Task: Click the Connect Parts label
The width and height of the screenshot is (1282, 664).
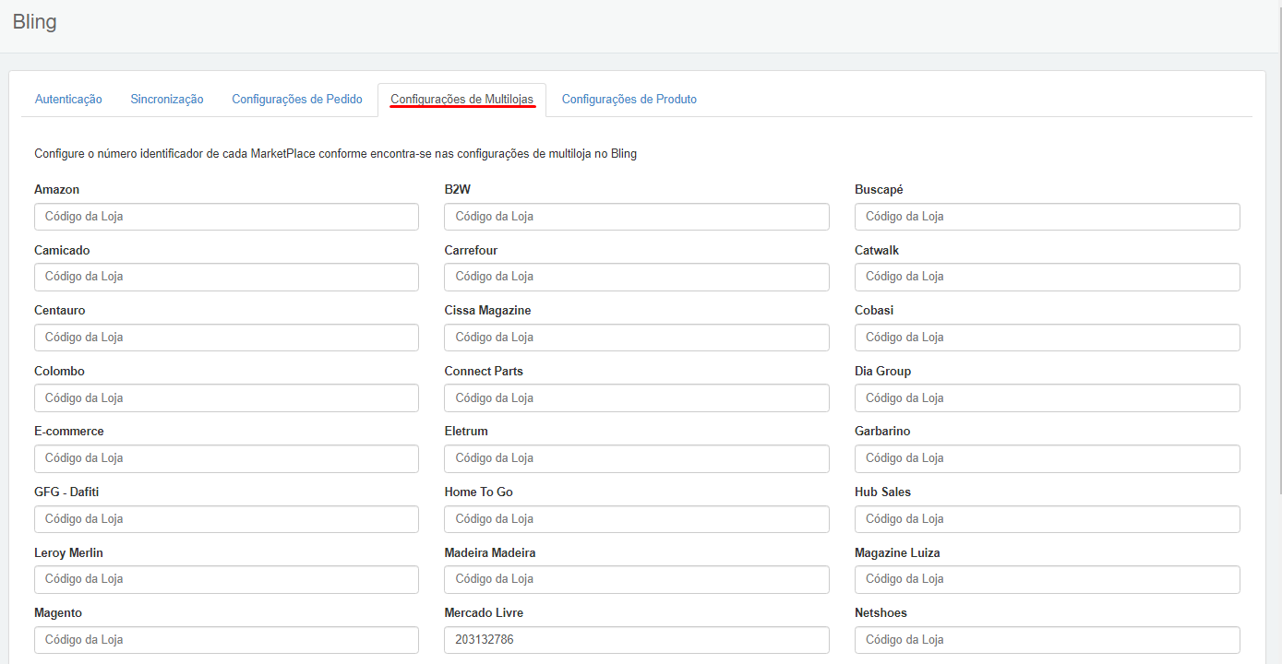Action: (x=484, y=371)
